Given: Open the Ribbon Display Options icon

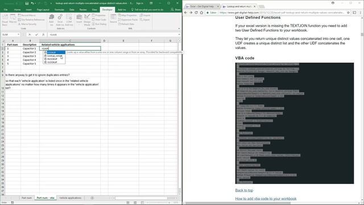Looking at the screenshot, I should (x=151, y=3).
